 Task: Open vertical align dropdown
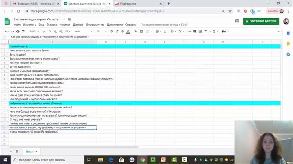166,31
